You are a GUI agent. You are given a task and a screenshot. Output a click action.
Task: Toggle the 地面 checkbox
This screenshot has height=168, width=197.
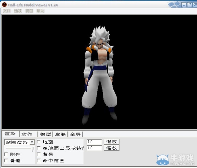(39, 142)
